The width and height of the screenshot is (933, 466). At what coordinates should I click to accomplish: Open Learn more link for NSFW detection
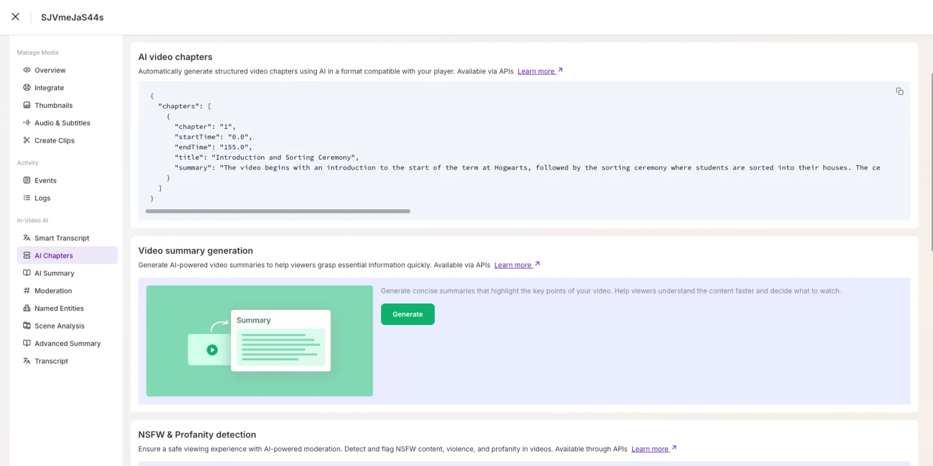pos(654,449)
